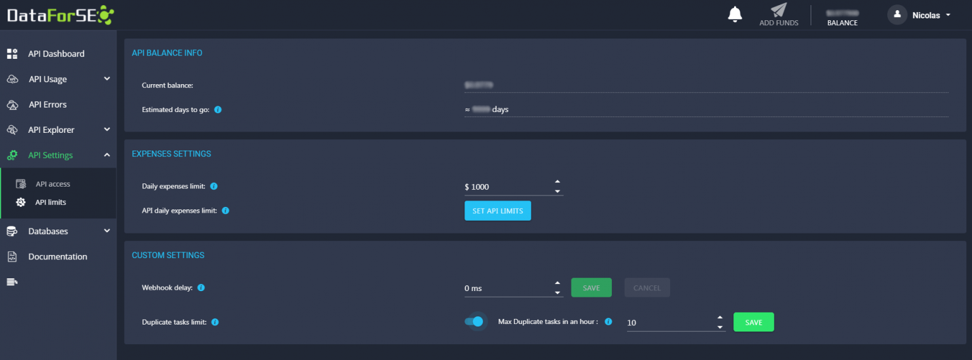The image size is (972, 360).
Task: Click the unlabeled icon below Documentation
Action: (x=12, y=282)
